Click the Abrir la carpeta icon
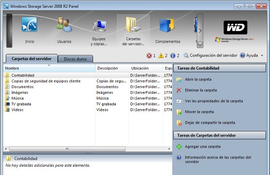The image size is (270, 175). tap(179, 80)
